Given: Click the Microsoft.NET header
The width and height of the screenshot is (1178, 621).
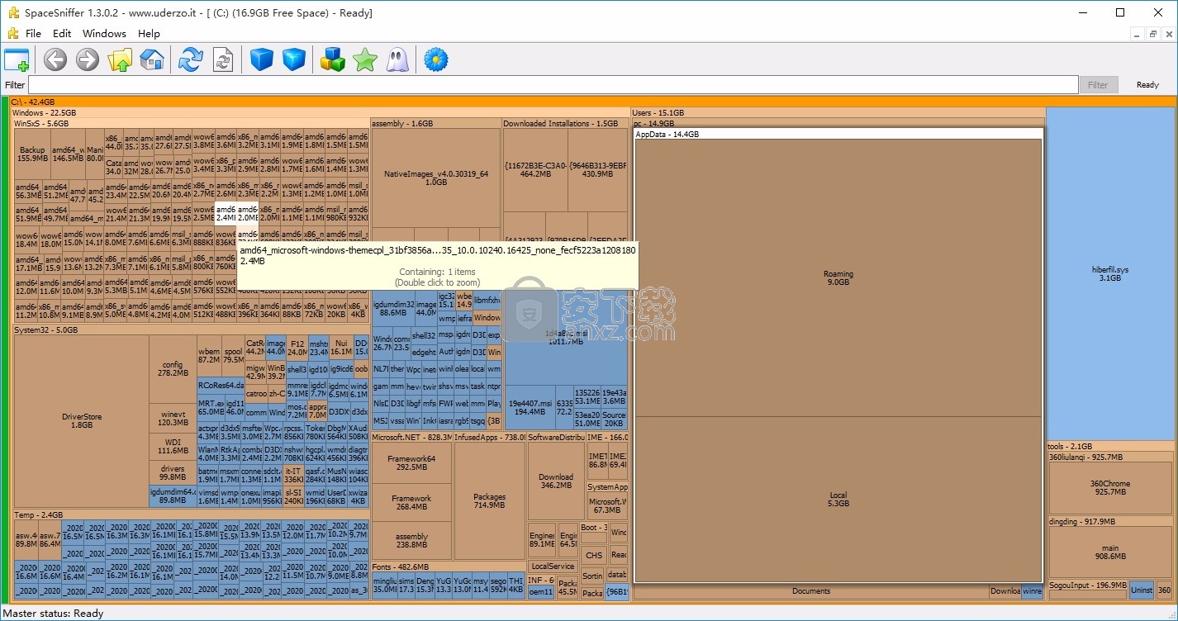Looking at the screenshot, I should point(411,437).
